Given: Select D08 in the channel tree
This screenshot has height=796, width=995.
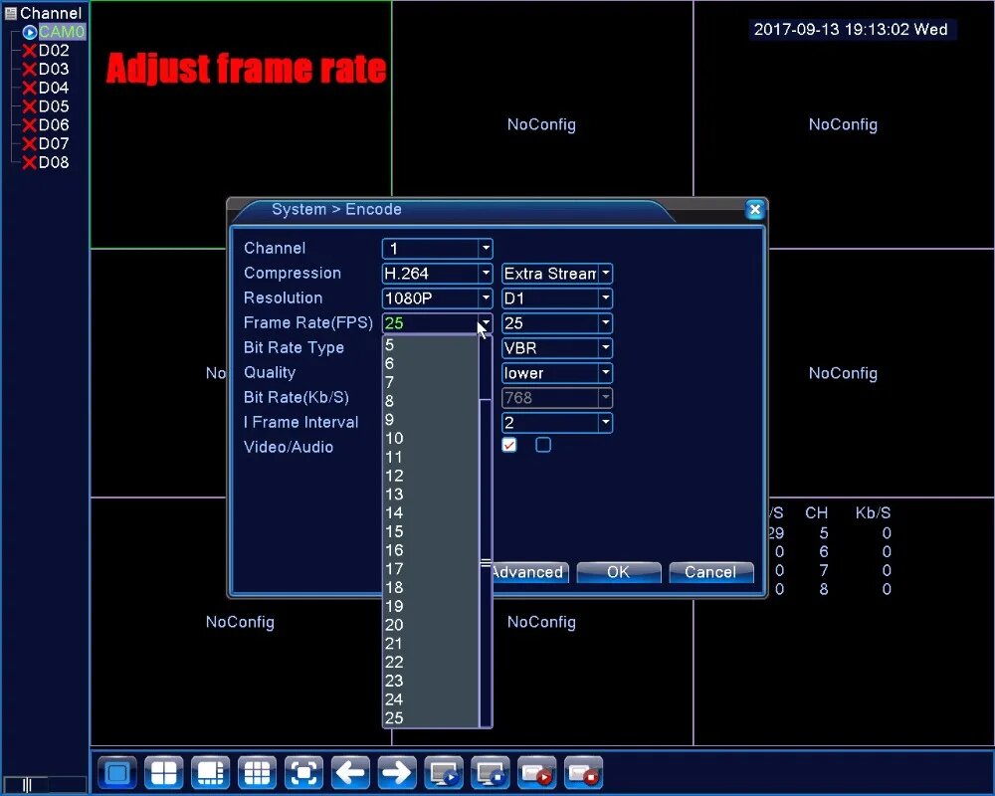Looking at the screenshot, I should tap(54, 162).
